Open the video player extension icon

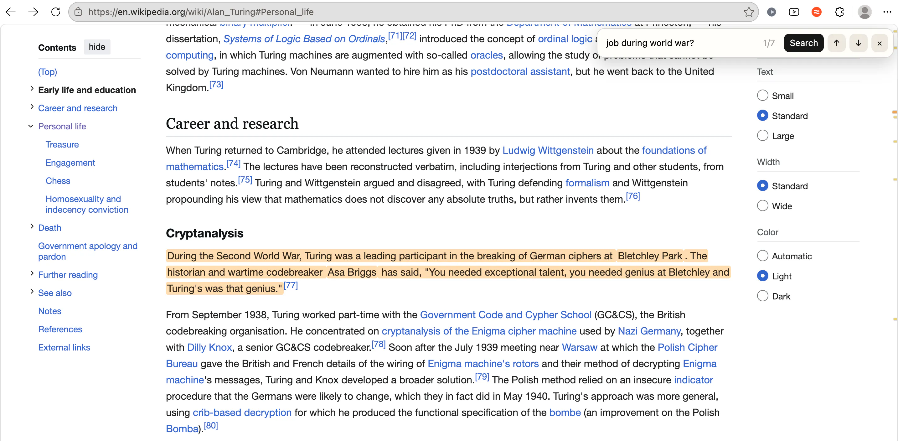pyautogui.click(x=794, y=12)
